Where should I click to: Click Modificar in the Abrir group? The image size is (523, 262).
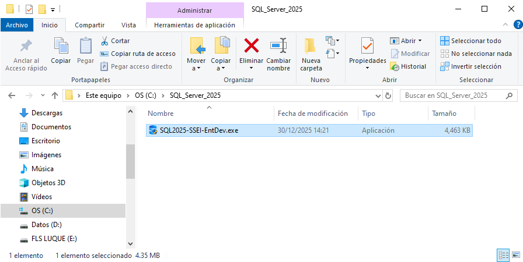click(410, 54)
